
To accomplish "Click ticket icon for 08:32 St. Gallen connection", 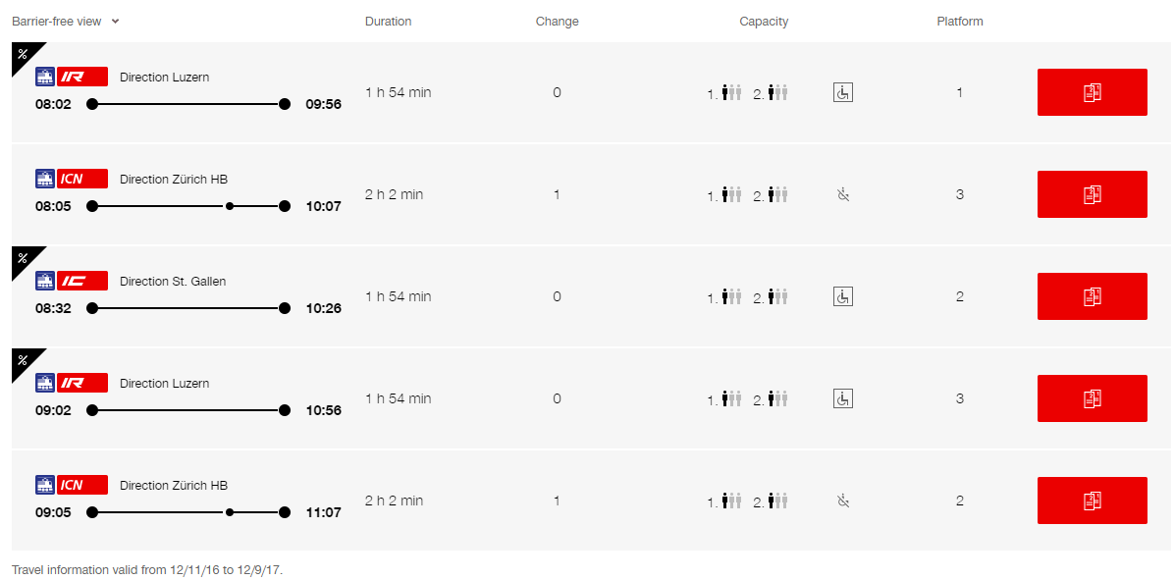I will 1092,296.
